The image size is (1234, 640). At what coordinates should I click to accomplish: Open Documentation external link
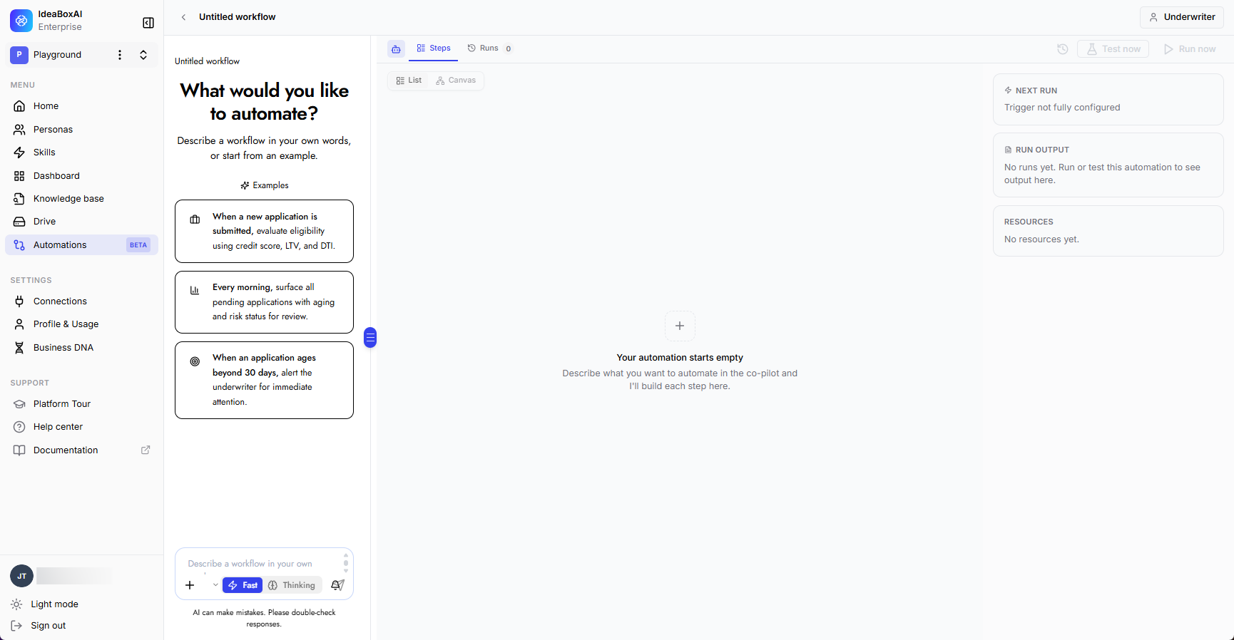point(81,450)
